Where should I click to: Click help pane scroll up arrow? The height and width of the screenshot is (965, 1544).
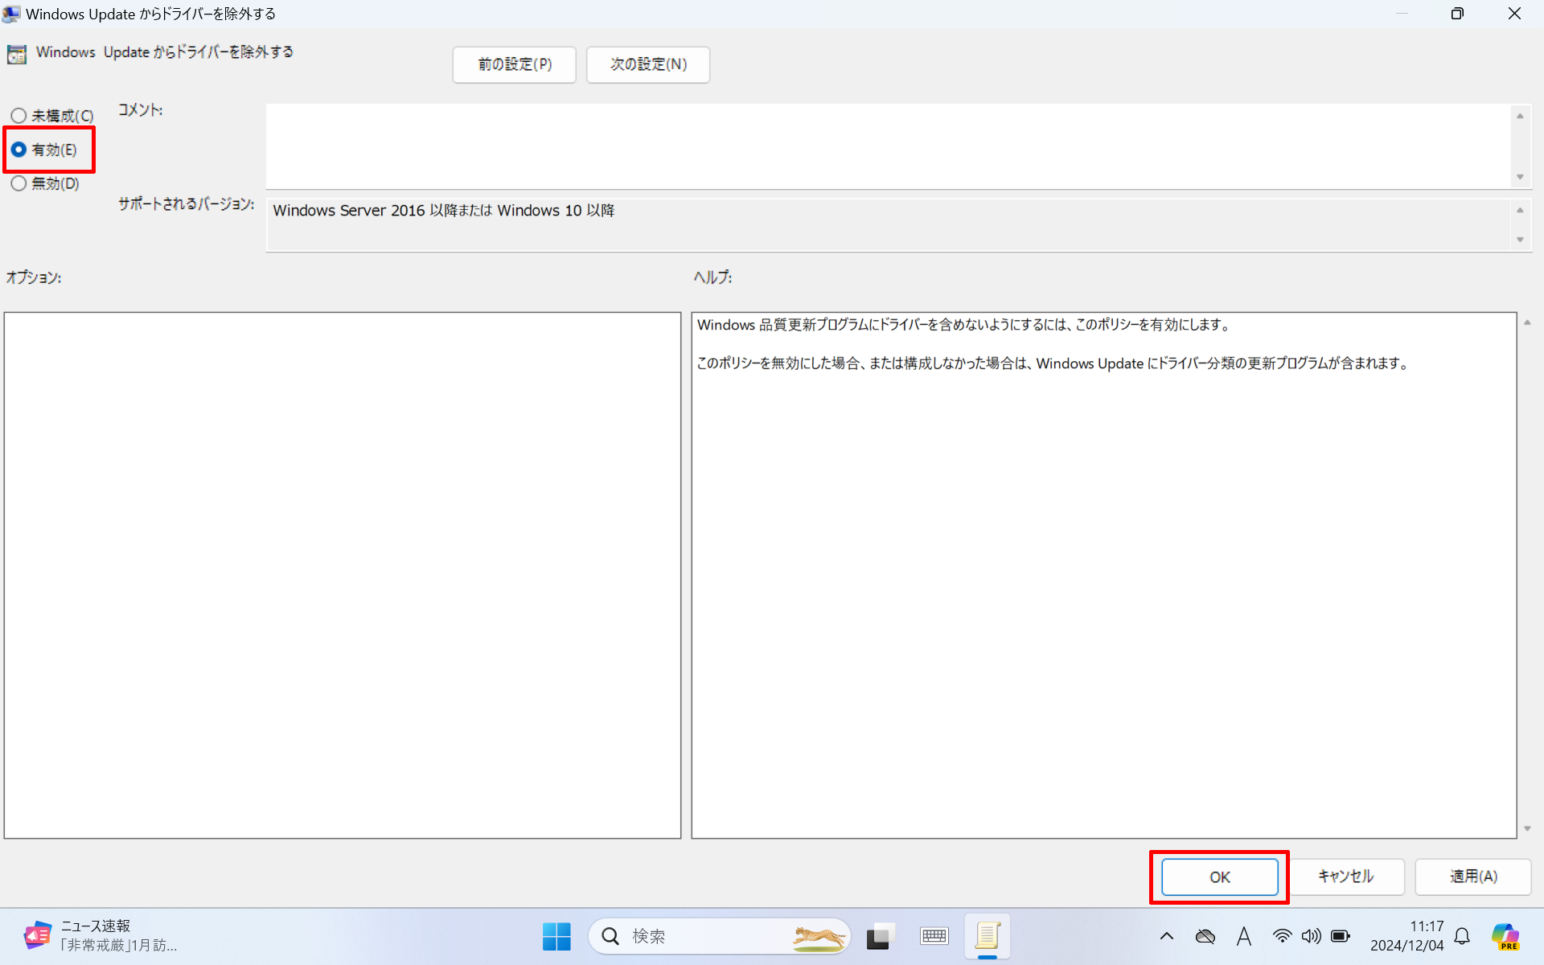[1527, 322]
